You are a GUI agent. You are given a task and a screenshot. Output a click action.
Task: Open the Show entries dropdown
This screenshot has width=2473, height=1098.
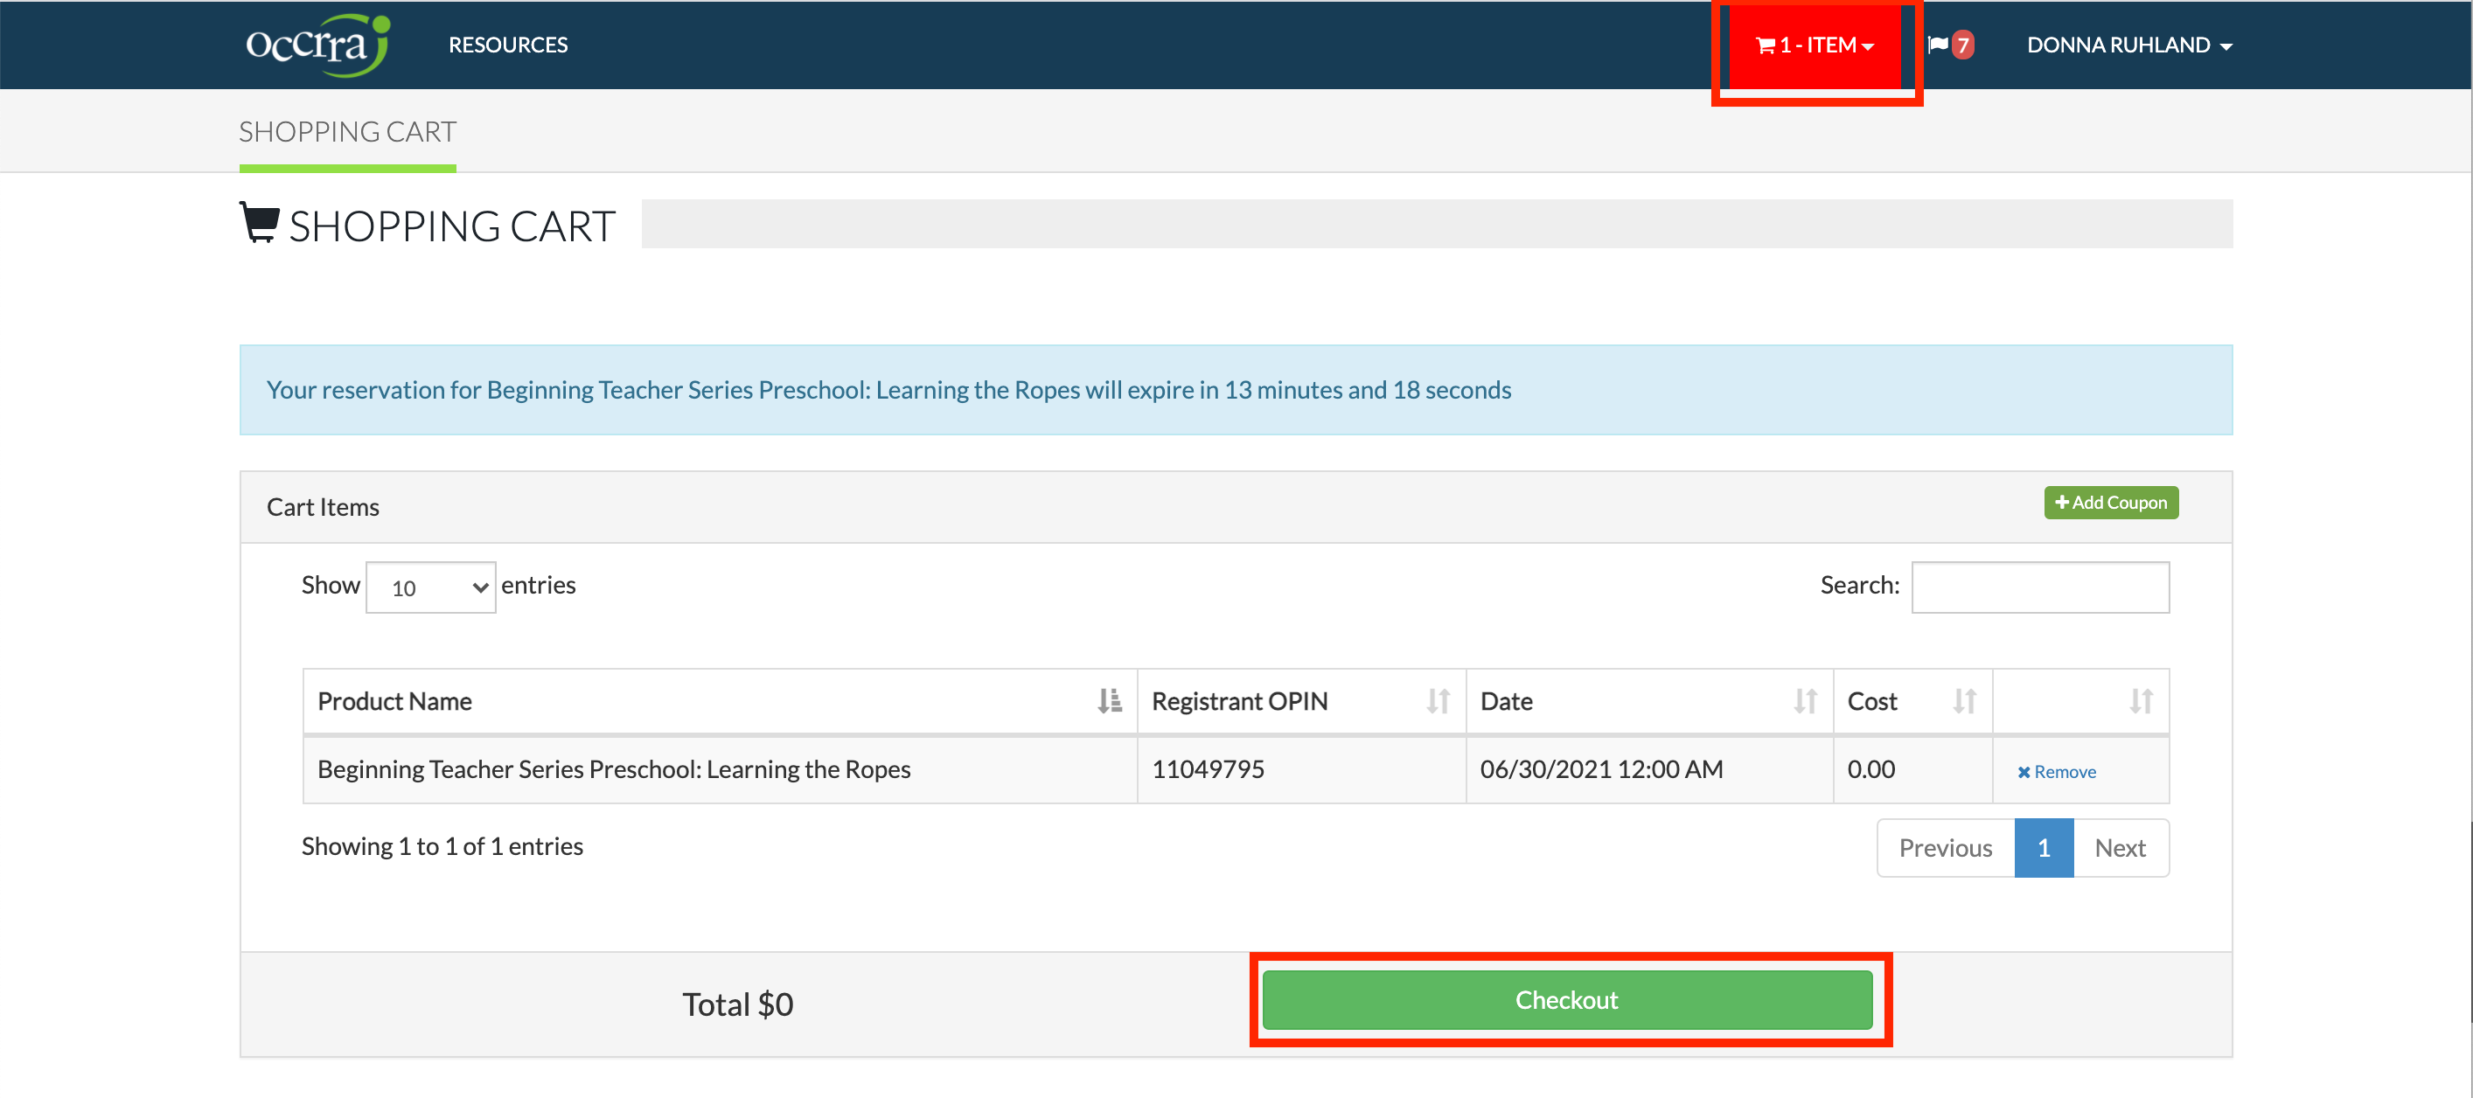(429, 587)
